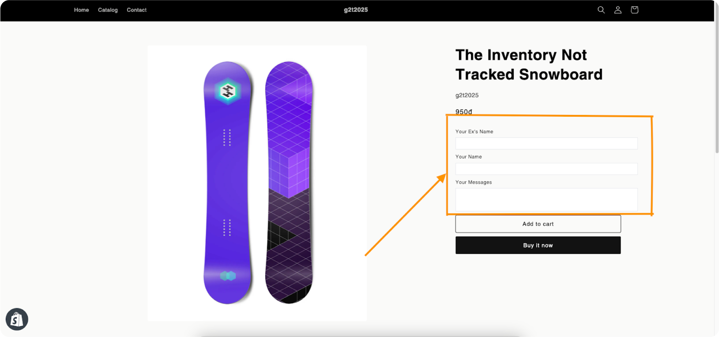Screen dimensions: 719x337
Task: Click the Buy it now button
Action: click(538, 245)
